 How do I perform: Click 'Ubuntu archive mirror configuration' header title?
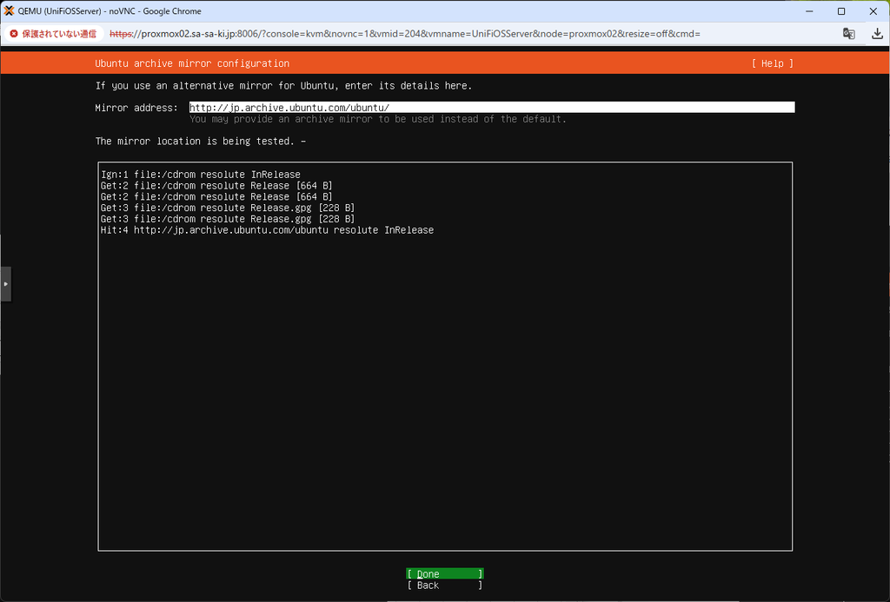pos(192,63)
